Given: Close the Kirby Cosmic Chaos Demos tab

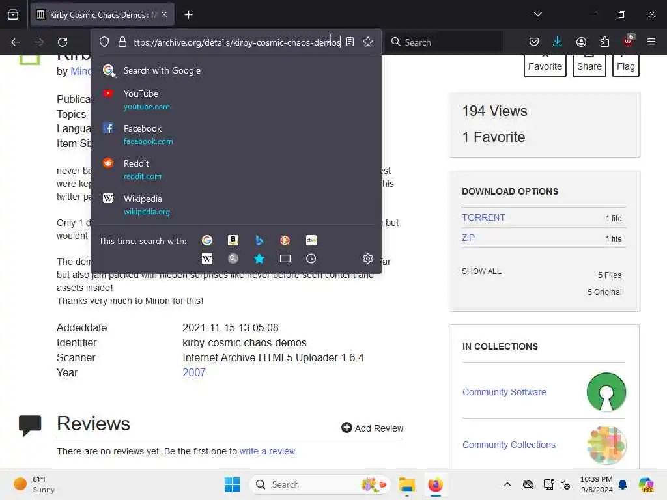Looking at the screenshot, I should coord(164,14).
